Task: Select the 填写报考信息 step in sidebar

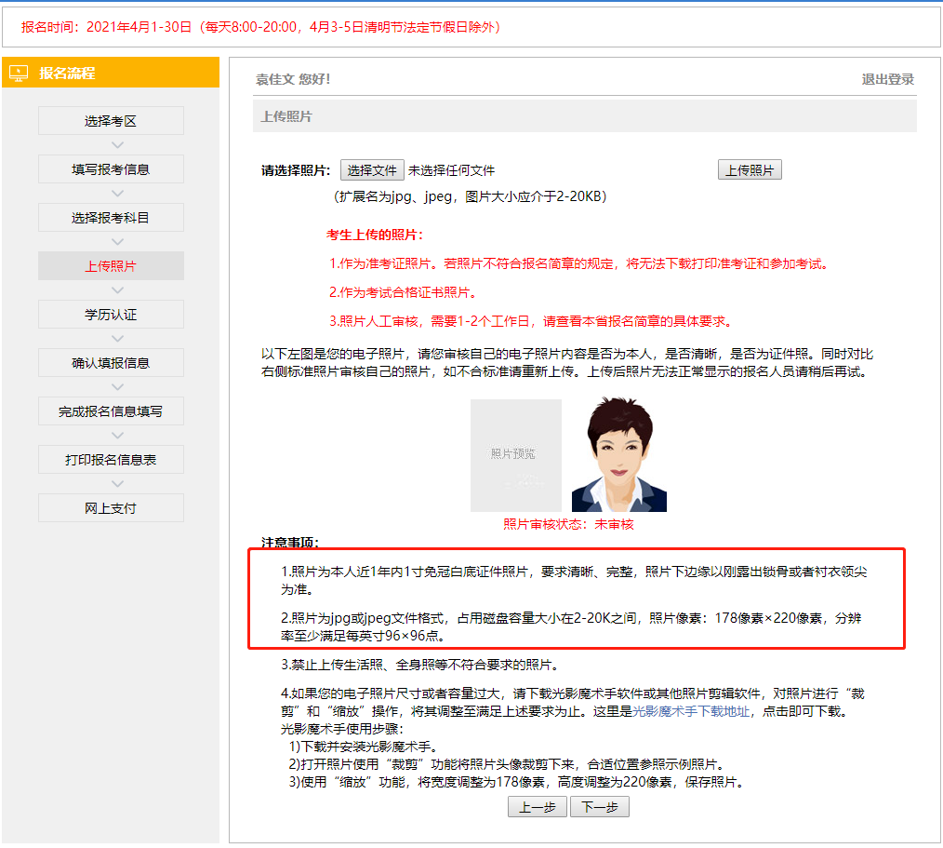Action: (110, 168)
